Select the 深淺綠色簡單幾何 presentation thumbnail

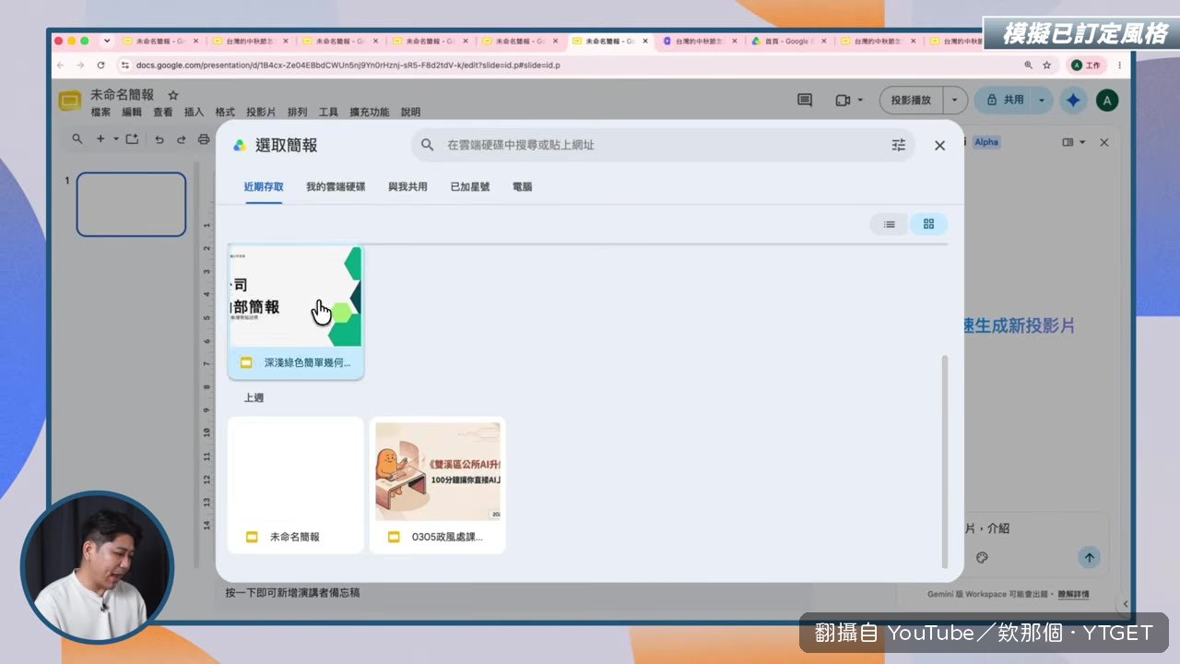click(296, 313)
